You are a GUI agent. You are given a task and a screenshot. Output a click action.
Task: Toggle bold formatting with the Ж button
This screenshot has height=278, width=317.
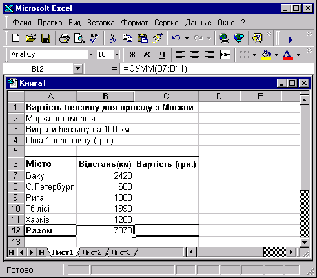click(132, 55)
